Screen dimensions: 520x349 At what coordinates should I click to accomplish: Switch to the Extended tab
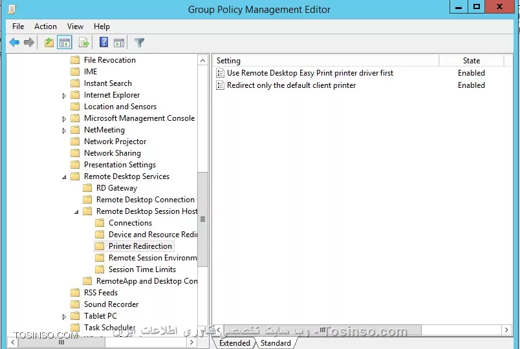pos(235,343)
